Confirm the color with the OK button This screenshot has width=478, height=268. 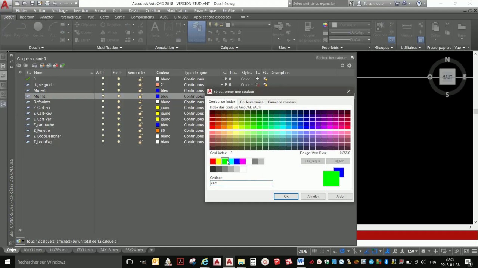pyautogui.click(x=286, y=196)
